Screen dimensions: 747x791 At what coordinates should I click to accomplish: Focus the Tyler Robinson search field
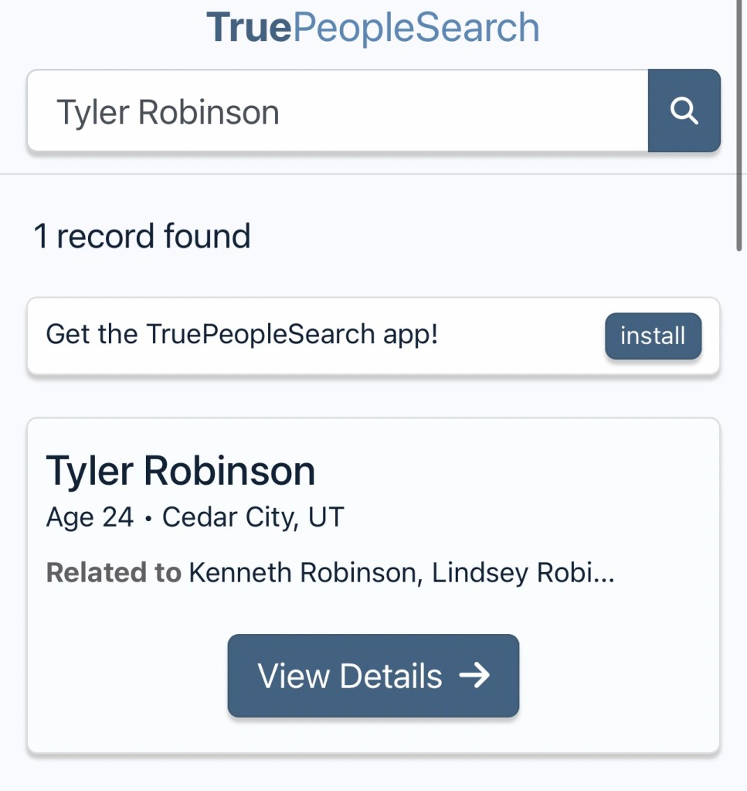click(337, 111)
